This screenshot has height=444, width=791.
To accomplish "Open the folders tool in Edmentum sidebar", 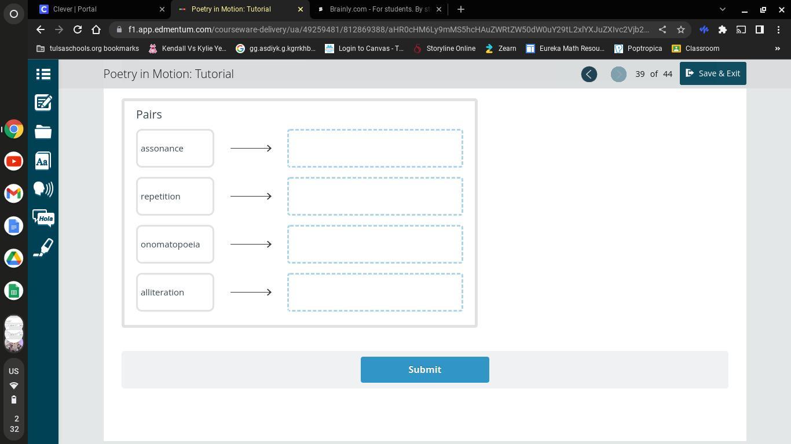I will [x=43, y=132].
